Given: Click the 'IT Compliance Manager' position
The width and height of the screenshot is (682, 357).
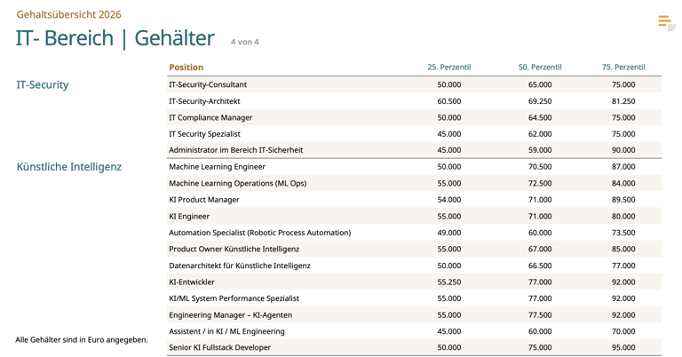Looking at the screenshot, I should pos(210,118).
